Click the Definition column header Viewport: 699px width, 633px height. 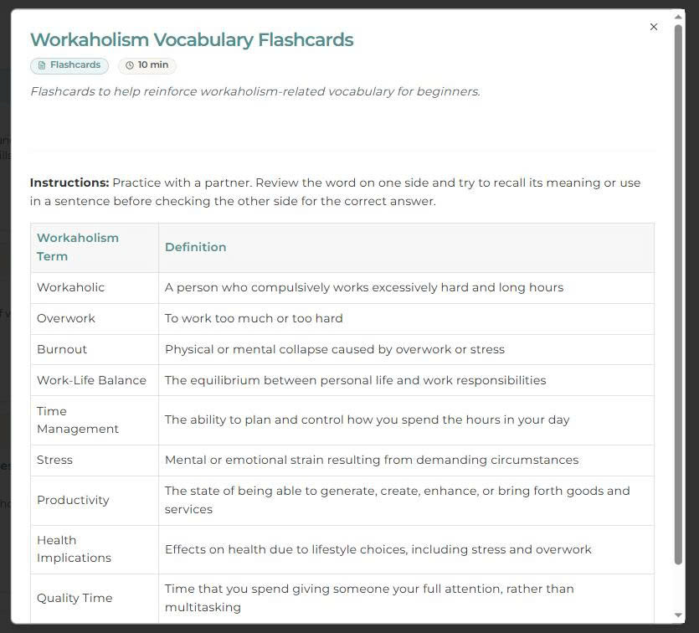(x=406, y=247)
